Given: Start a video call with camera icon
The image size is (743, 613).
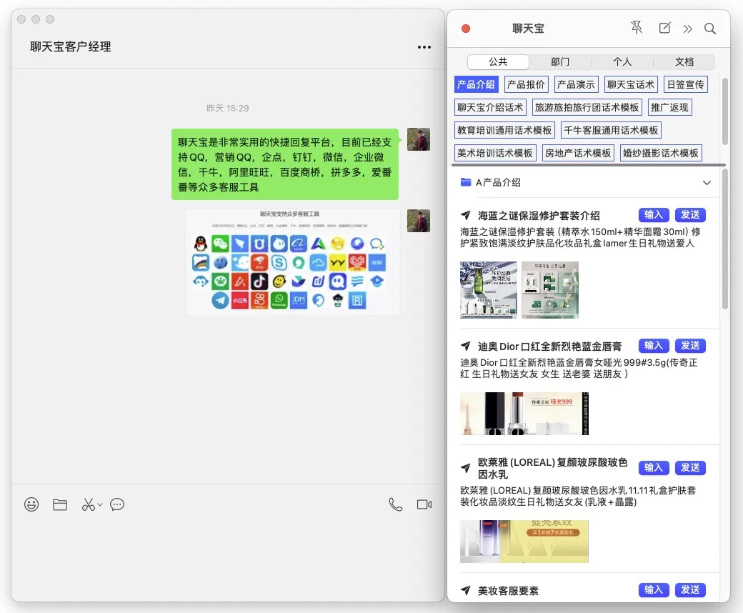Looking at the screenshot, I should [424, 504].
